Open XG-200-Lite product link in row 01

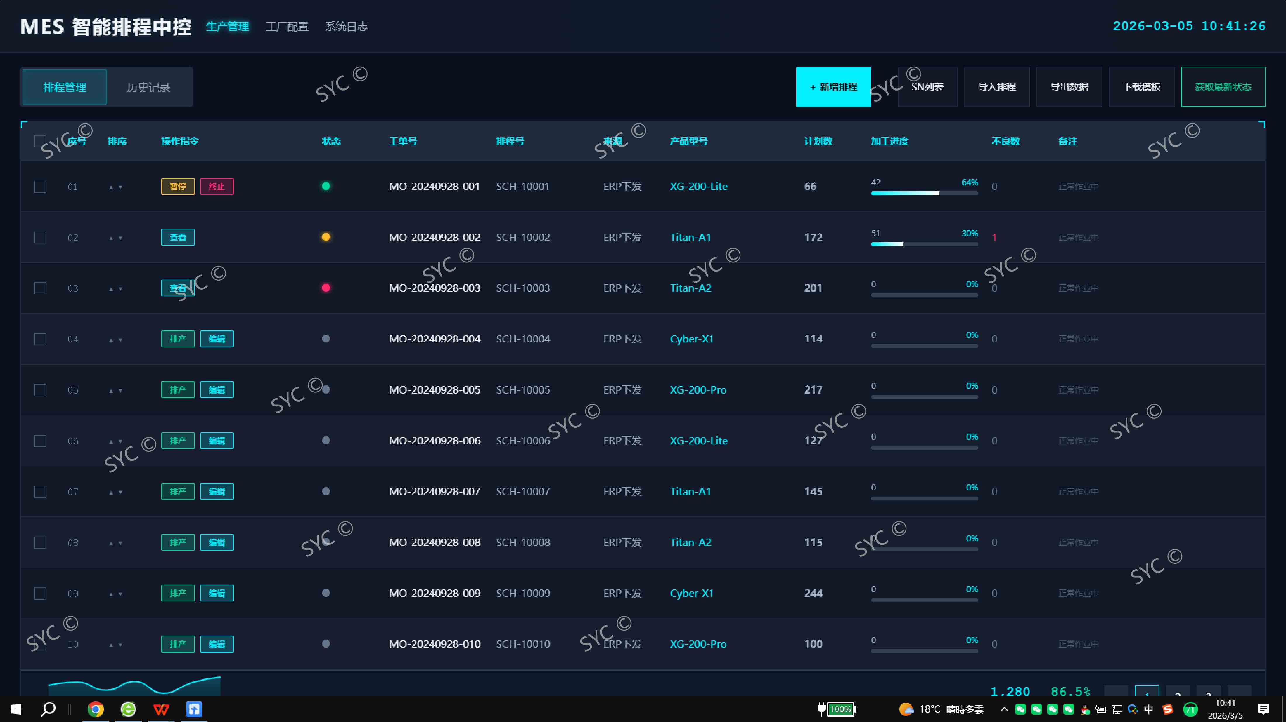pos(698,187)
